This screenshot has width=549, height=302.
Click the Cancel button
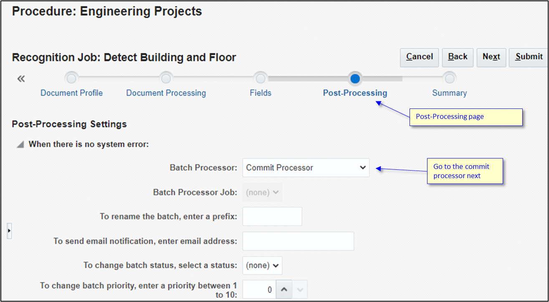tap(419, 57)
